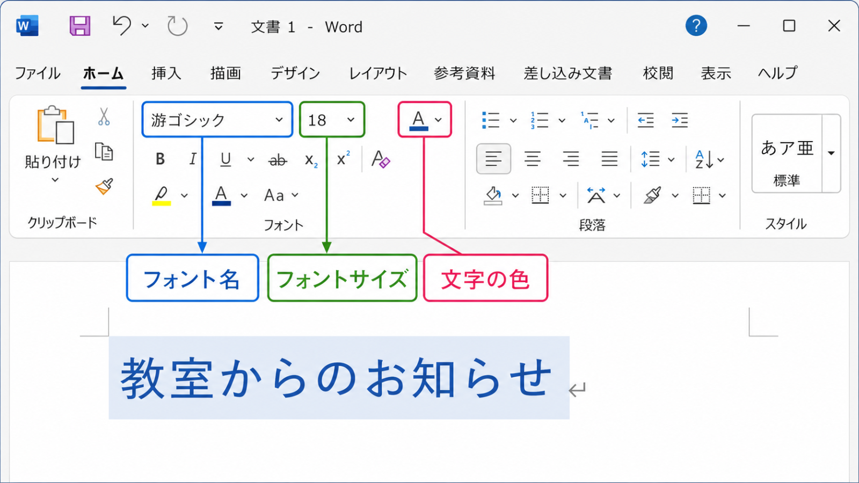Apply yellow text highlight color
Image resolution: width=859 pixels, height=483 pixels.
point(161,195)
